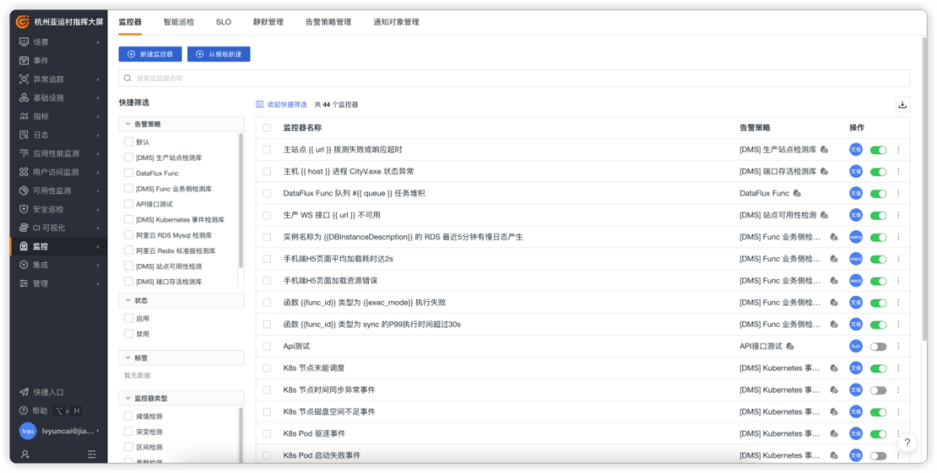Expand the 基础设施 submenu arrow
The width and height of the screenshot is (937, 473).
pos(98,98)
